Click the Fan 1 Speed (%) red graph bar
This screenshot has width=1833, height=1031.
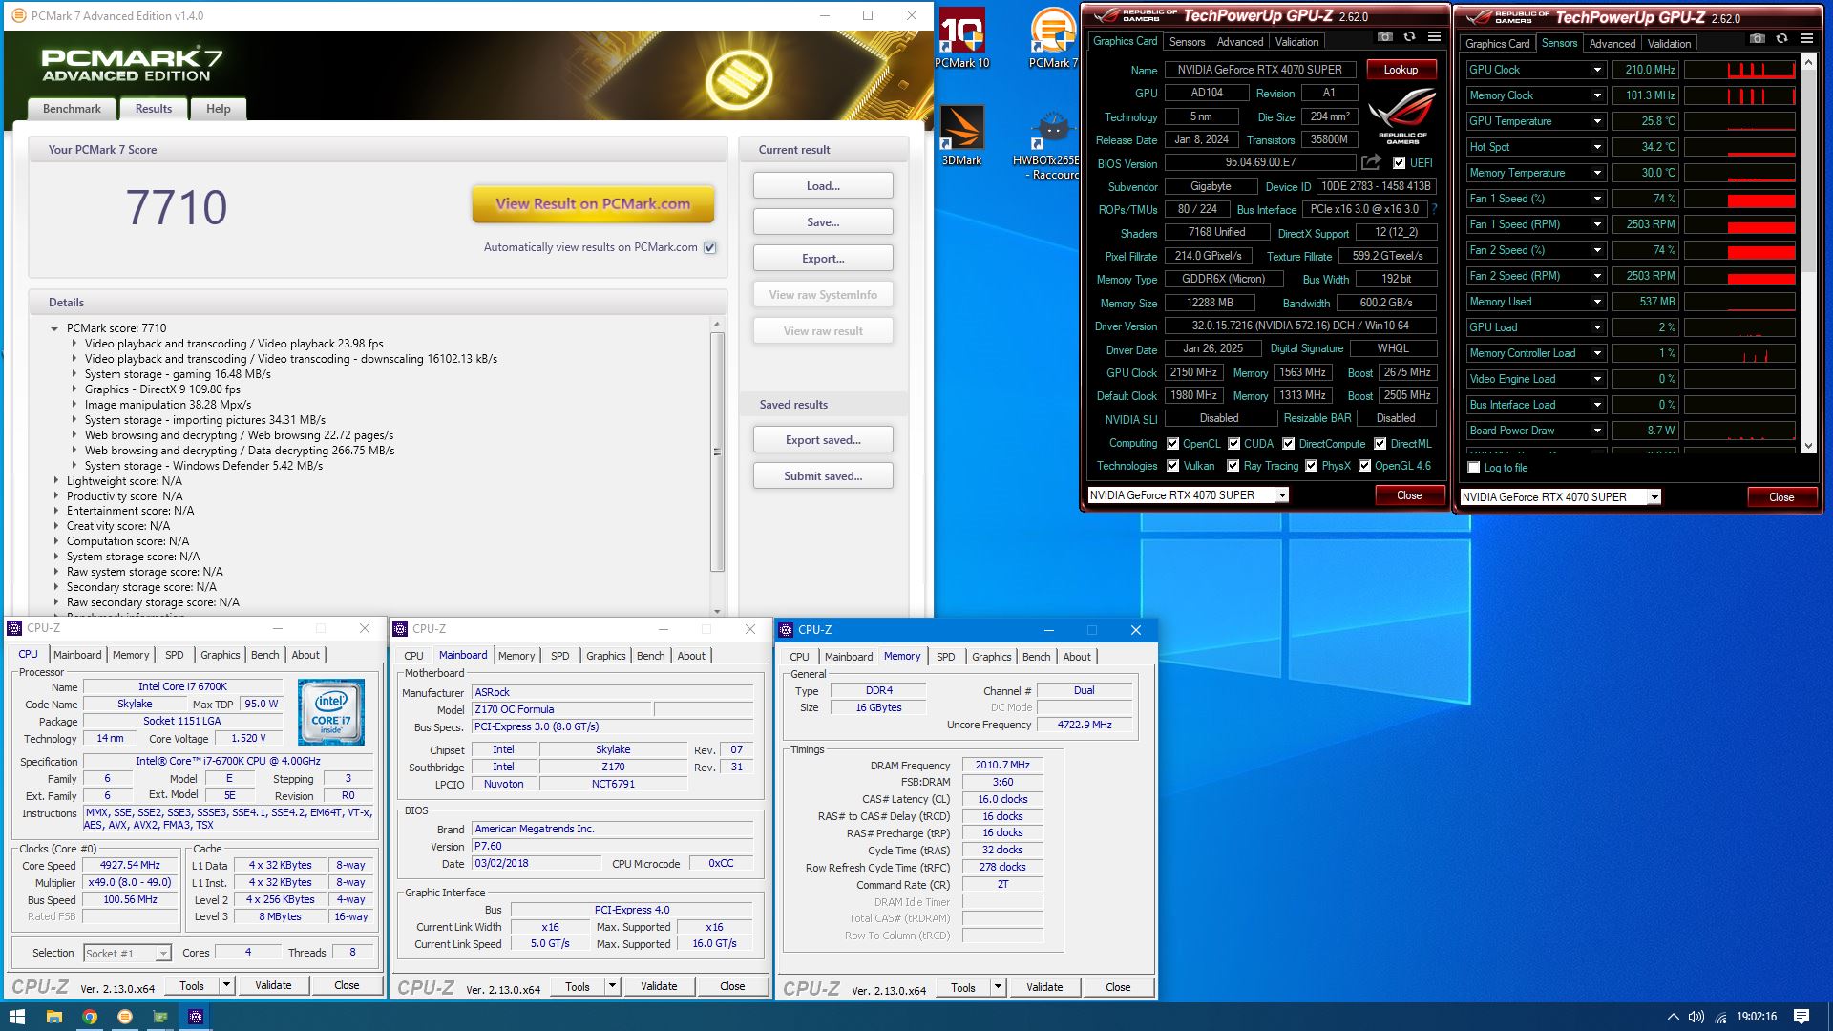1760,200
